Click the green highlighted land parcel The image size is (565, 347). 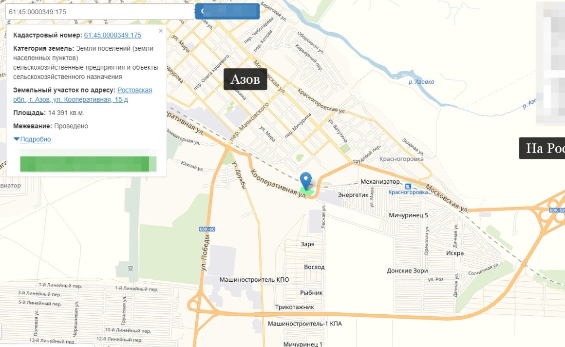coord(307,192)
